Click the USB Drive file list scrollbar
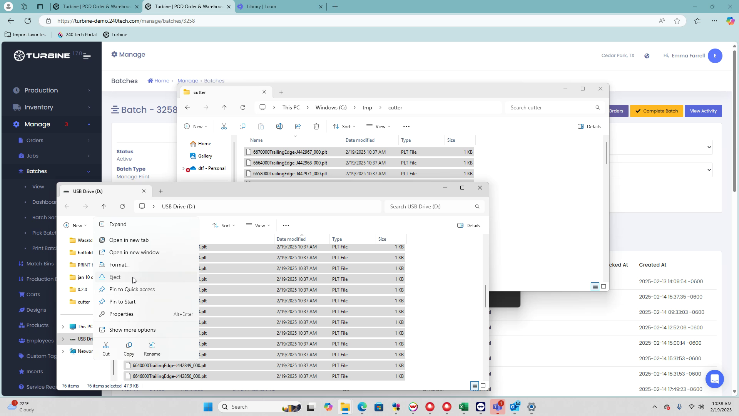Screen dimensions: 739x416 (486, 296)
